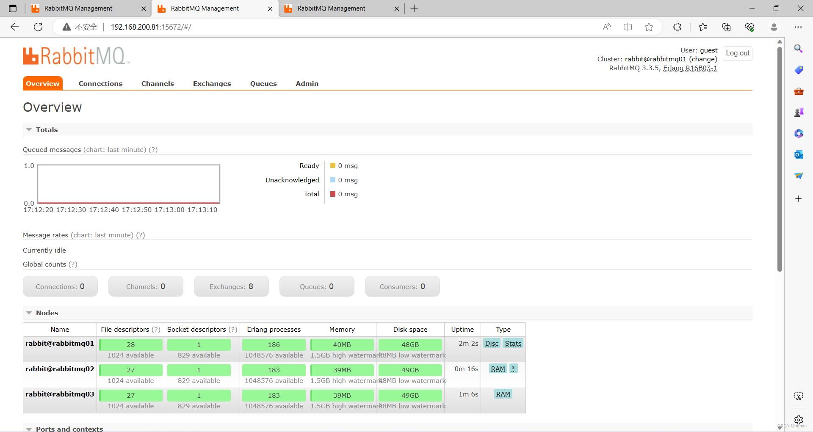Open sidebar games chess icon

pos(799,112)
